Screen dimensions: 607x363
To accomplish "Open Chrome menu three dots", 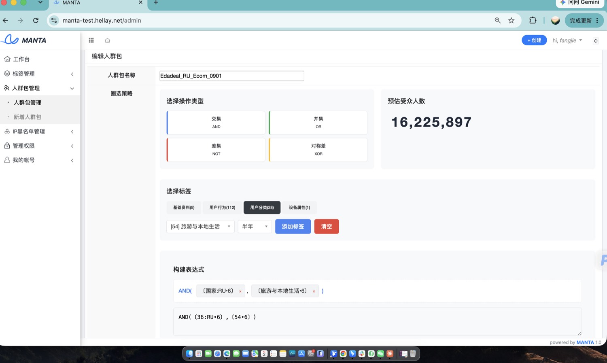I will (x=597, y=20).
